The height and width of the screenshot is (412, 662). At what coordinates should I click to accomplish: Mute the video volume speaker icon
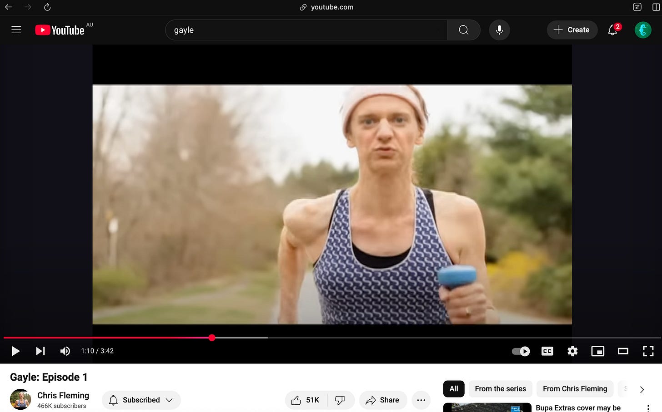(65, 351)
